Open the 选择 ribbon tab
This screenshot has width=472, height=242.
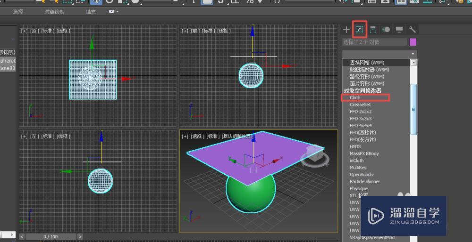18,12
